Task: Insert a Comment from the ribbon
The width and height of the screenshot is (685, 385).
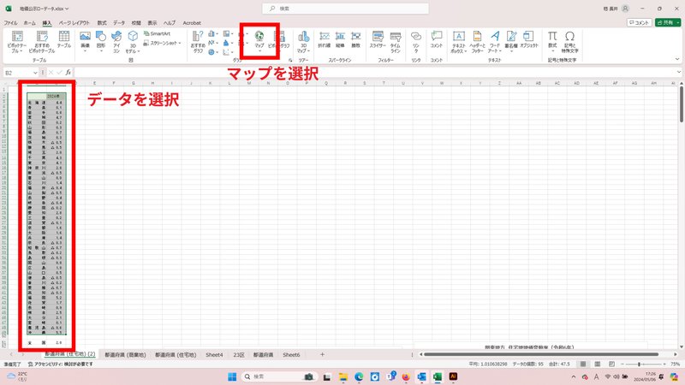Action: pyautogui.click(x=437, y=39)
